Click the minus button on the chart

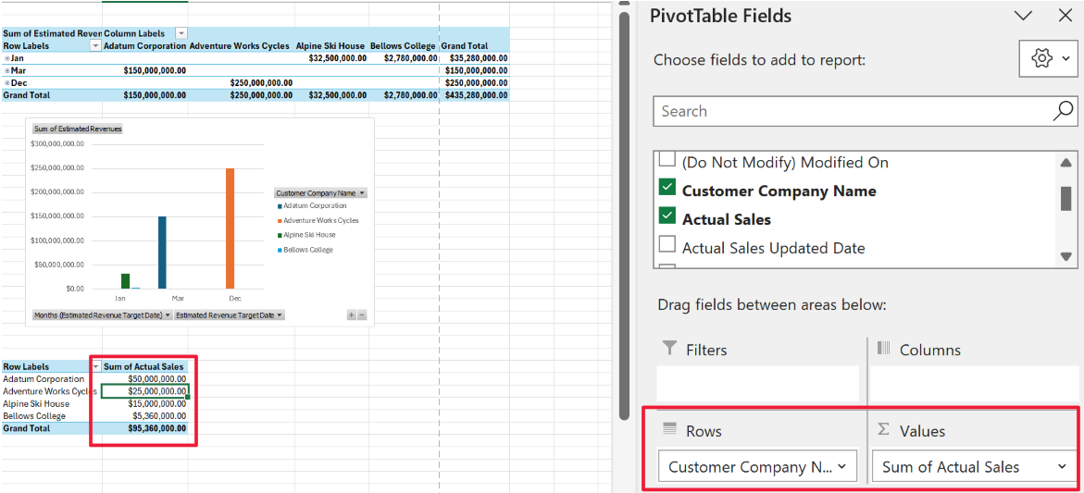[x=362, y=314]
